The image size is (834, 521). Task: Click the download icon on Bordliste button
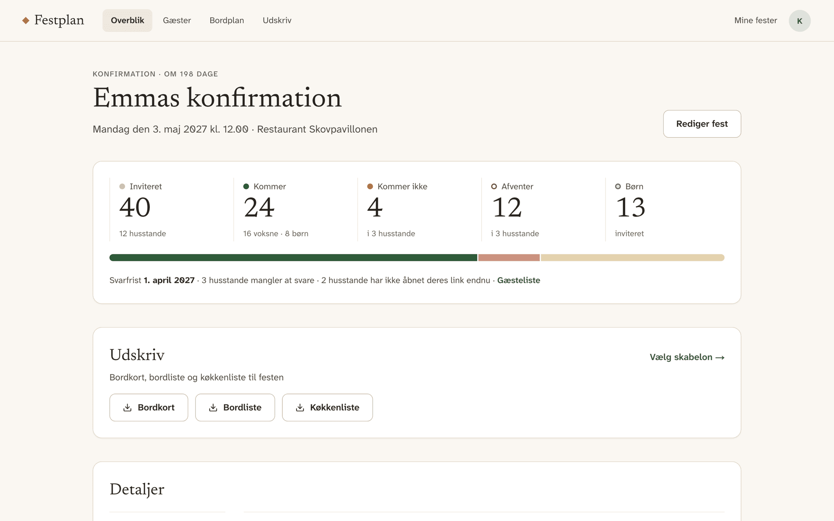point(213,408)
